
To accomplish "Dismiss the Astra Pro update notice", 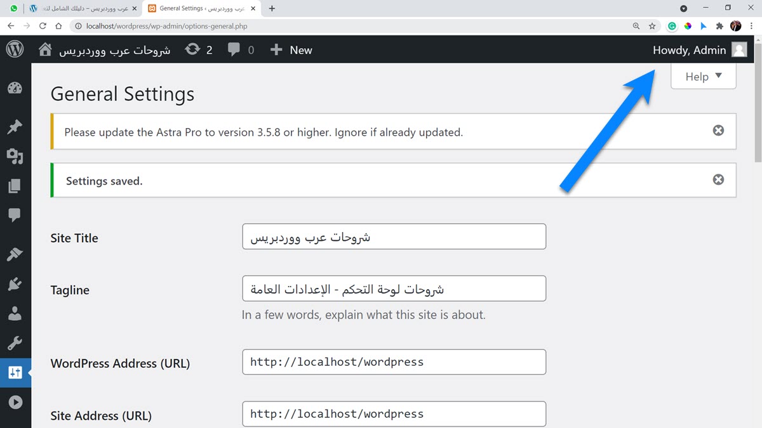I will coord(718,130).
